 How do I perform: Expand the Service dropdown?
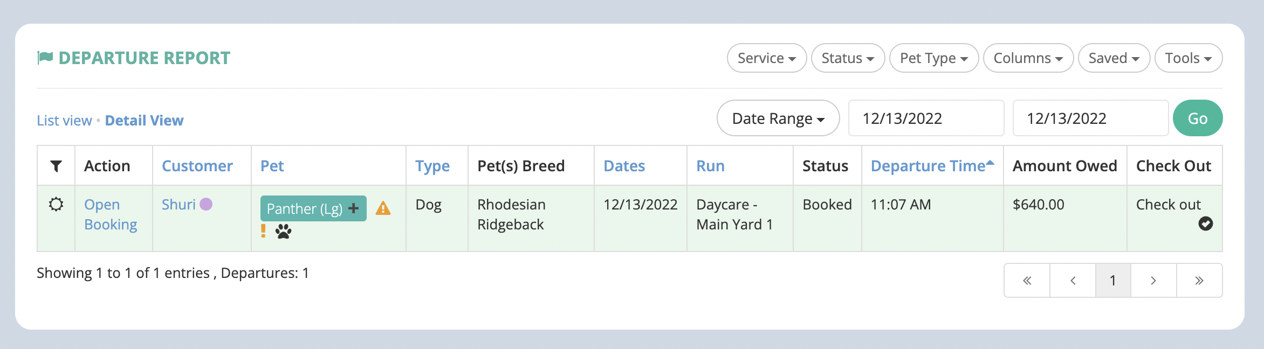coord(767,58)
